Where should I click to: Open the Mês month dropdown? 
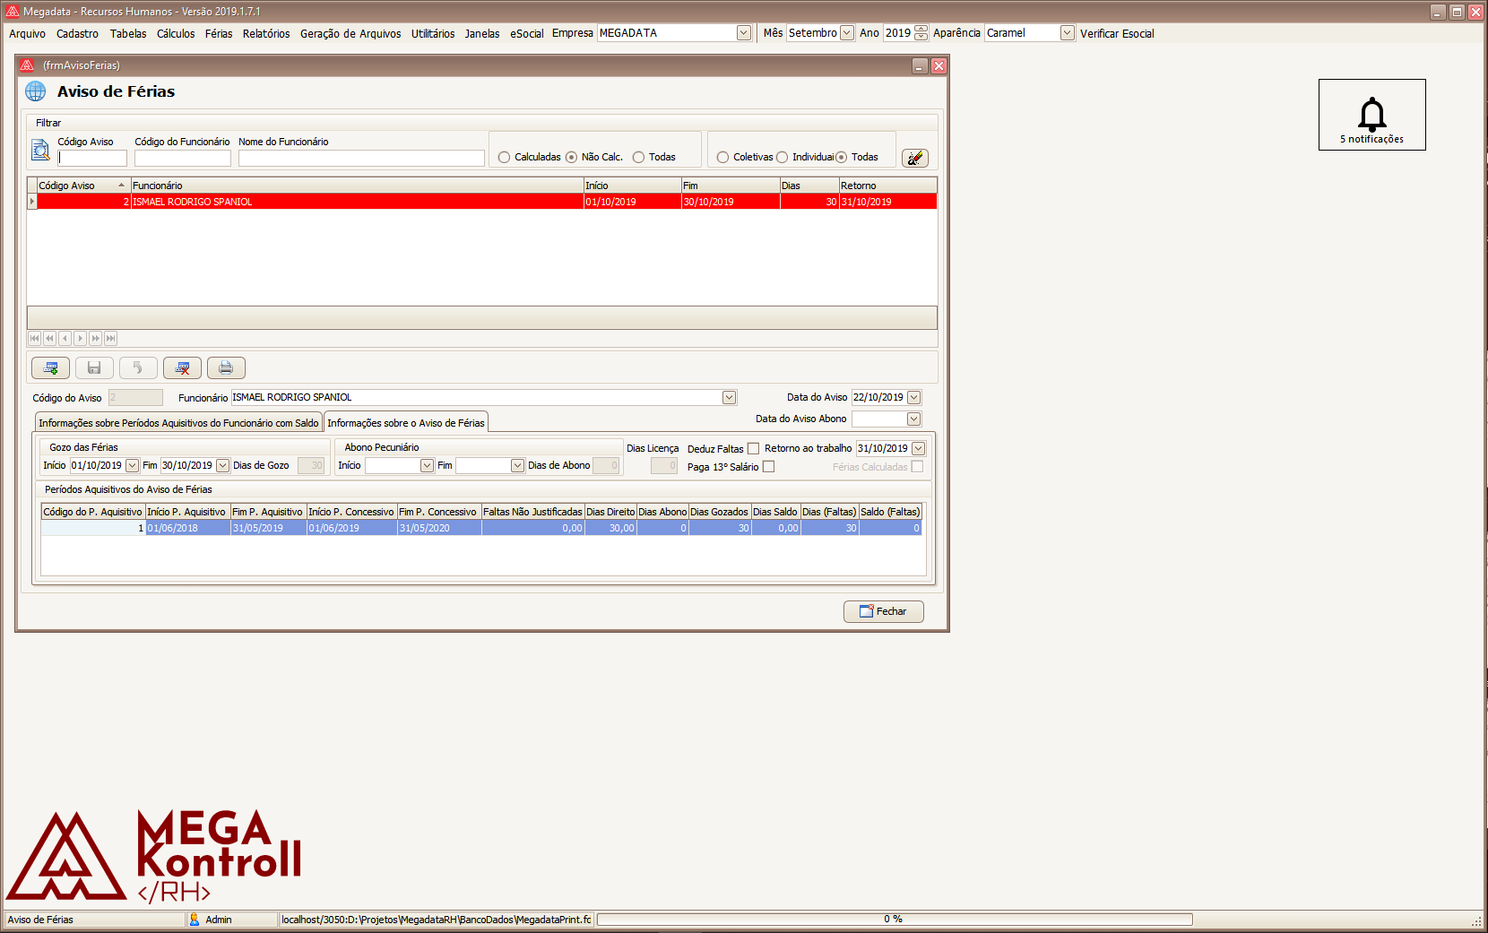click(x=846, y=33)
